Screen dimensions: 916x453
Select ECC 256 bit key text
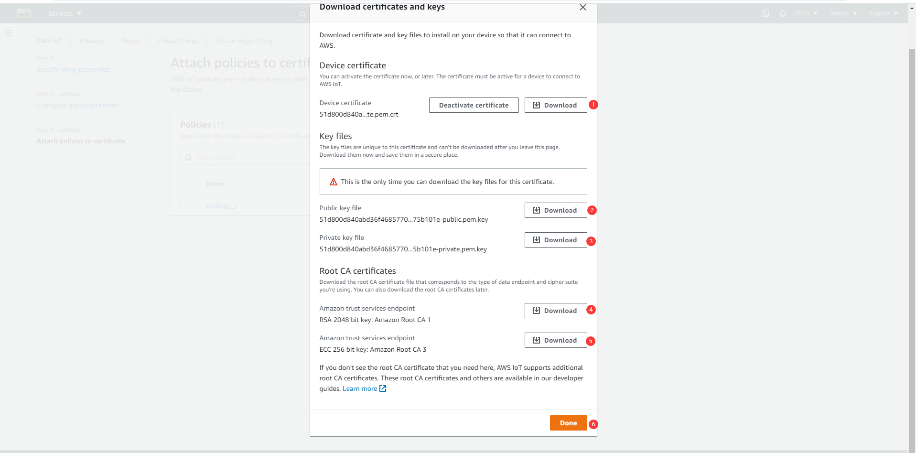[373, 349]
